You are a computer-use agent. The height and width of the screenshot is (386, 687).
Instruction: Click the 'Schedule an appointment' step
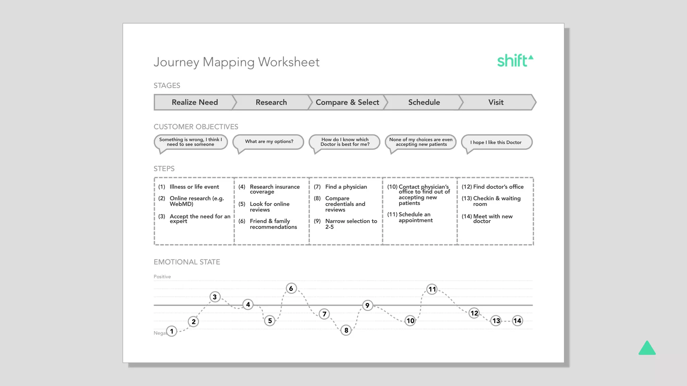coord(415,217)
